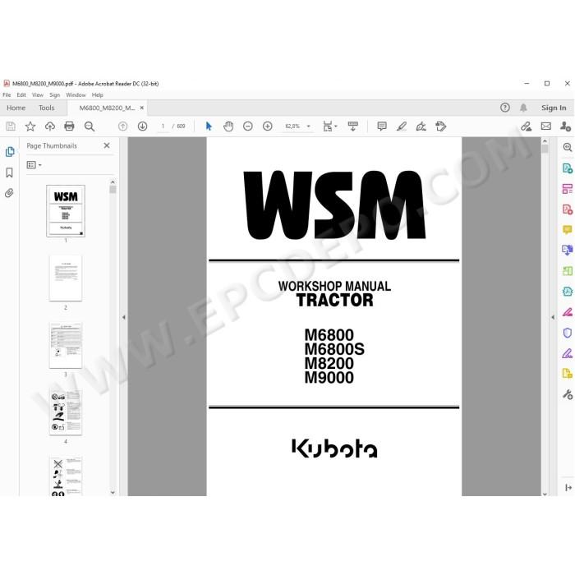Switch to the Tools tab
Screen dimensions: 575x575
(47, 108)
